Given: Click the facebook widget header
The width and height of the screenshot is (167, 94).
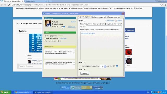Looking at the screenshot, I should tap(130, 30).
